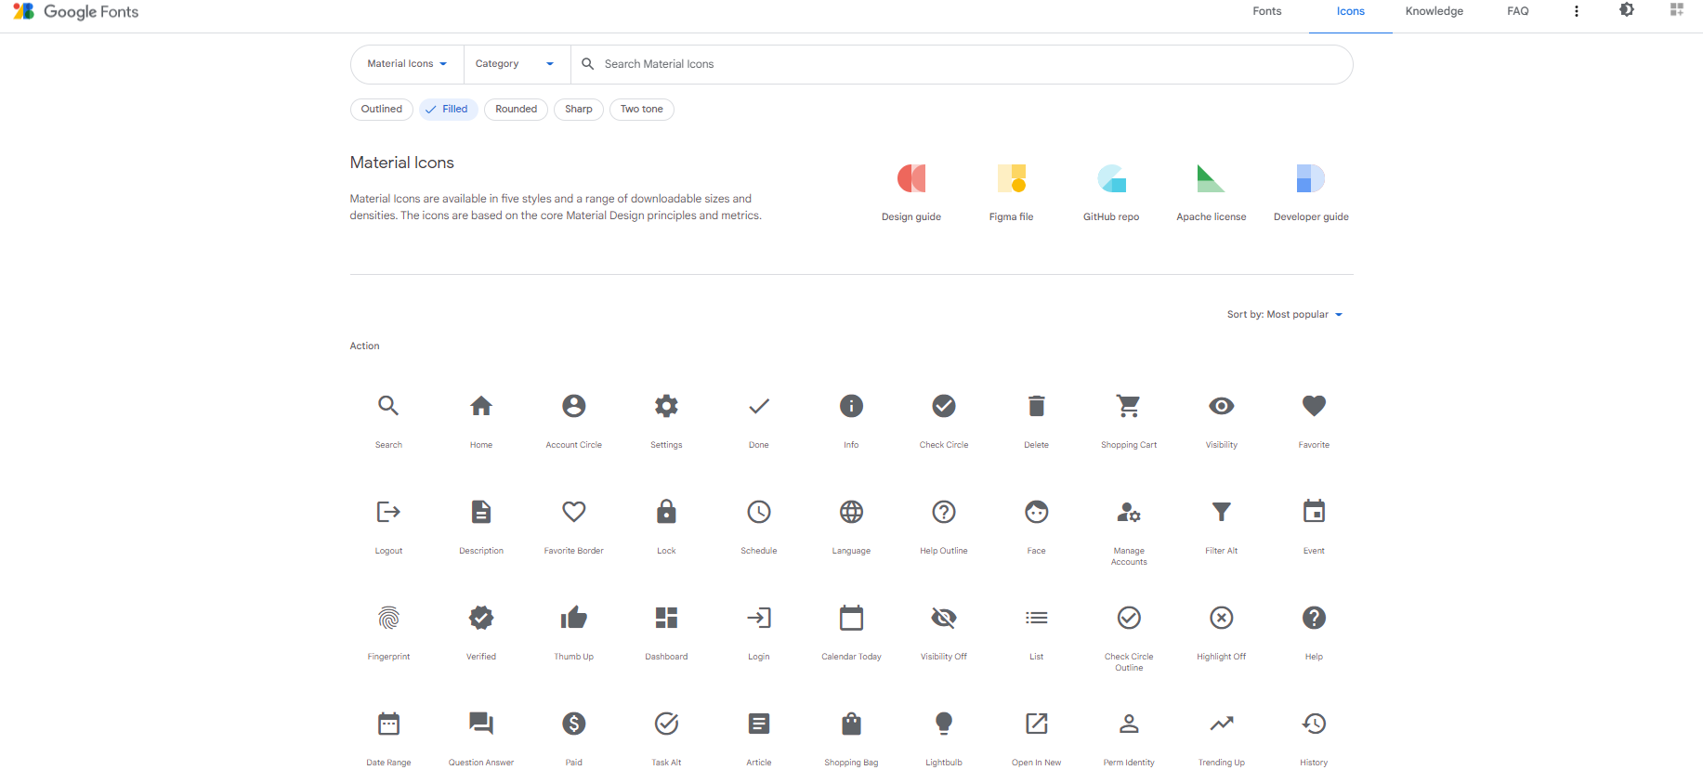Select the Search magnifier icon tile
This screenshot has width=1703, height=783.
click(388, 406)
